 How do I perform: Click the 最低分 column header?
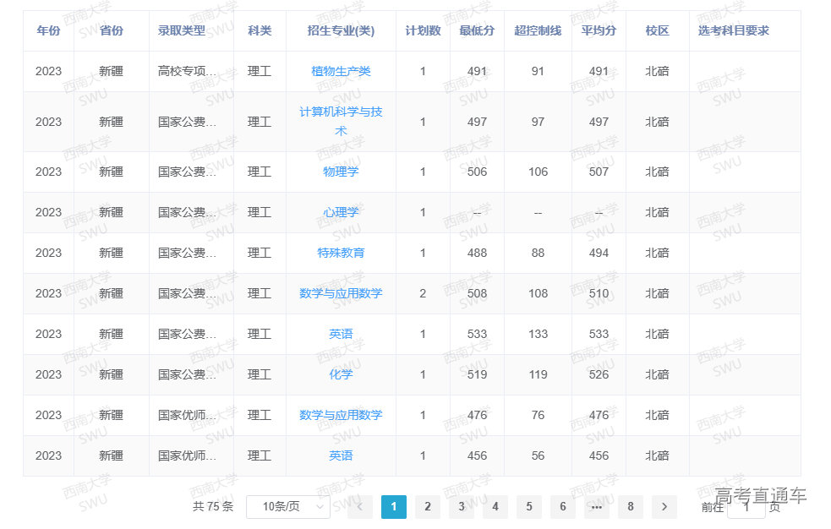pos(477,30)
